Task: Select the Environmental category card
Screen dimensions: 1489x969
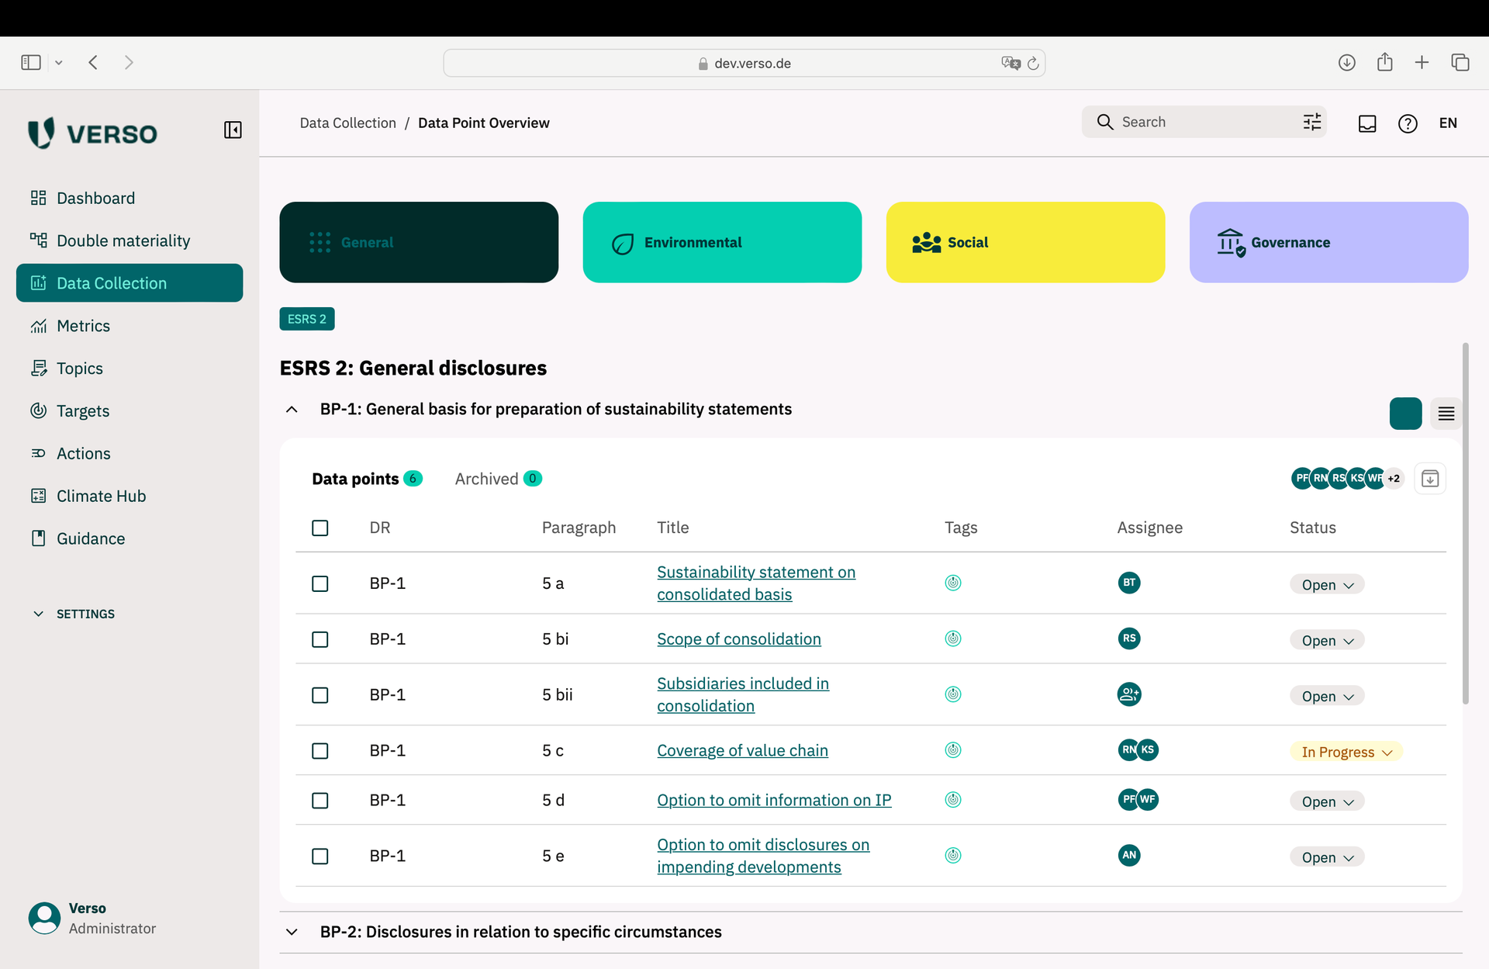Action: (722, 242)
